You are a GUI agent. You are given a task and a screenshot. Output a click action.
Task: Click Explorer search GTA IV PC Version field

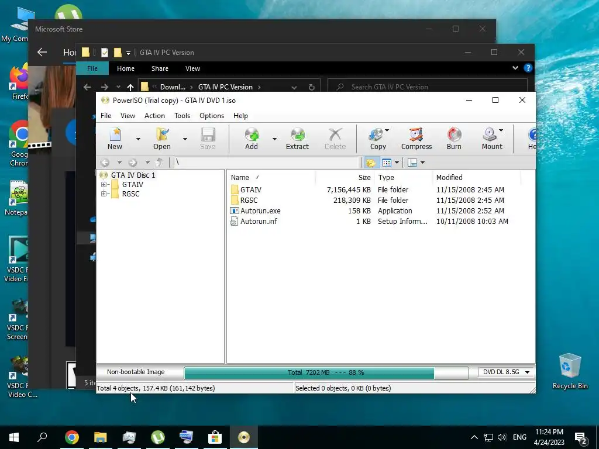pyautogui.click(x=428, y=87)
